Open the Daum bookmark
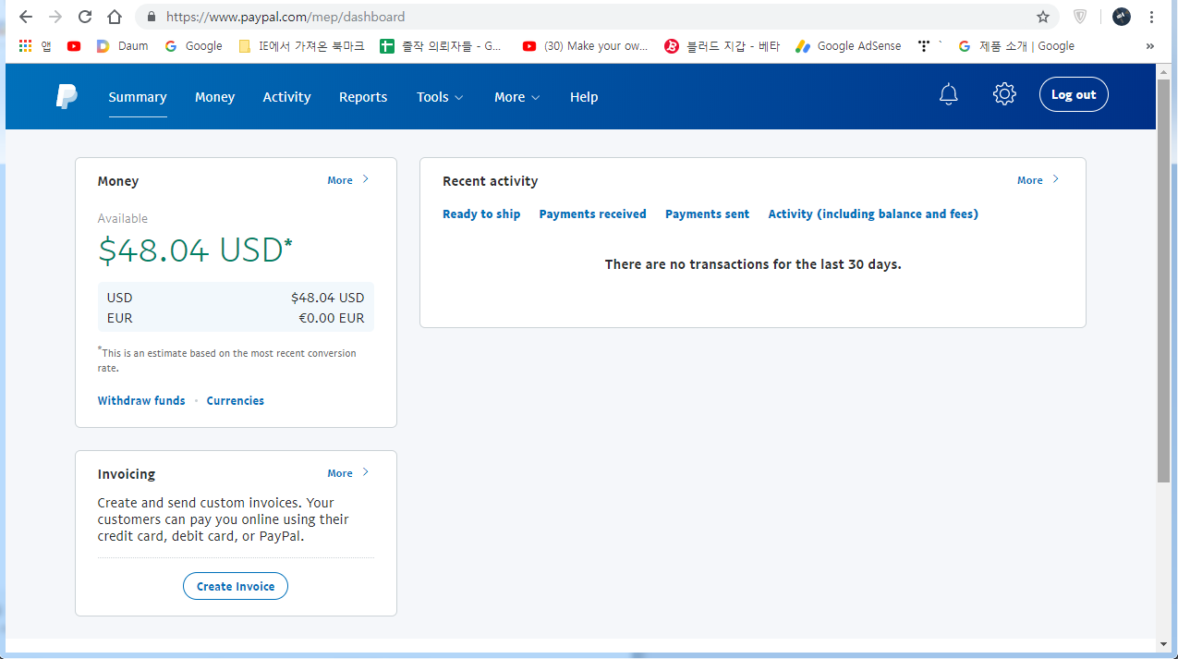 click(x=123, y=46)
